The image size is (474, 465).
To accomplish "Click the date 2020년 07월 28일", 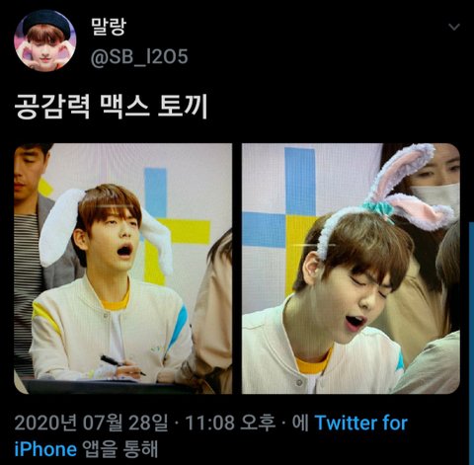I will click(91, 423).
